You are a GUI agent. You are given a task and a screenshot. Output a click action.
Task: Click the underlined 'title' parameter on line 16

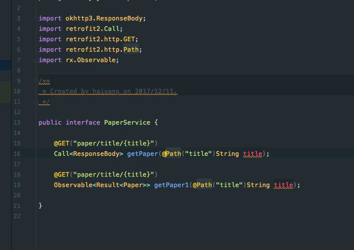click(x=253, y=154)
